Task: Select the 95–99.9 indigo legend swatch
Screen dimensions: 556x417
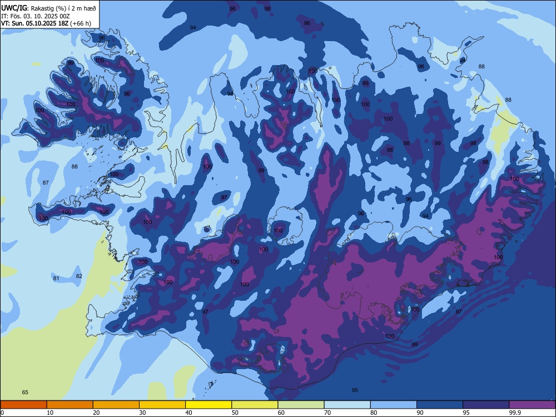Action: tap(486, 405)
